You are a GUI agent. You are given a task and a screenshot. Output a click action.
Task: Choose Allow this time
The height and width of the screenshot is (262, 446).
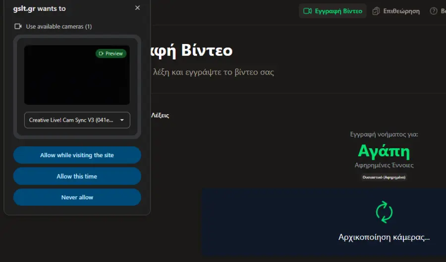(77, 176)
